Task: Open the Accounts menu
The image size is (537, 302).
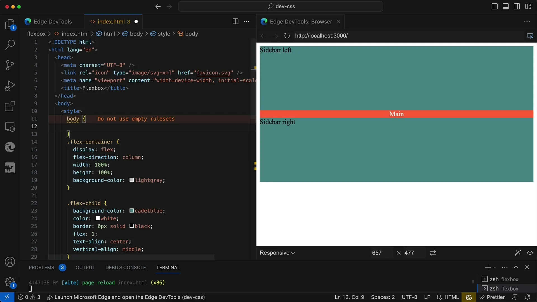Action: [x=10, y=262]
